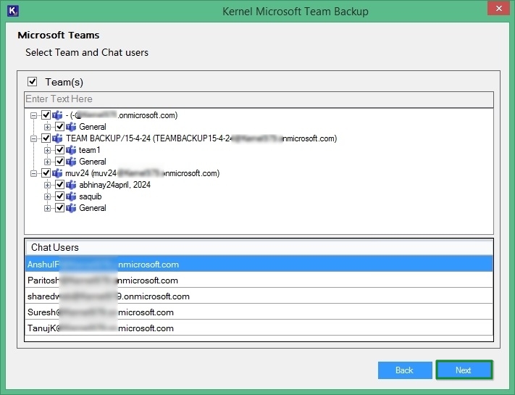Click Teams icon of onmicrosoft.com root team
This screenshot has height=395, width=515.
point(57,115)
